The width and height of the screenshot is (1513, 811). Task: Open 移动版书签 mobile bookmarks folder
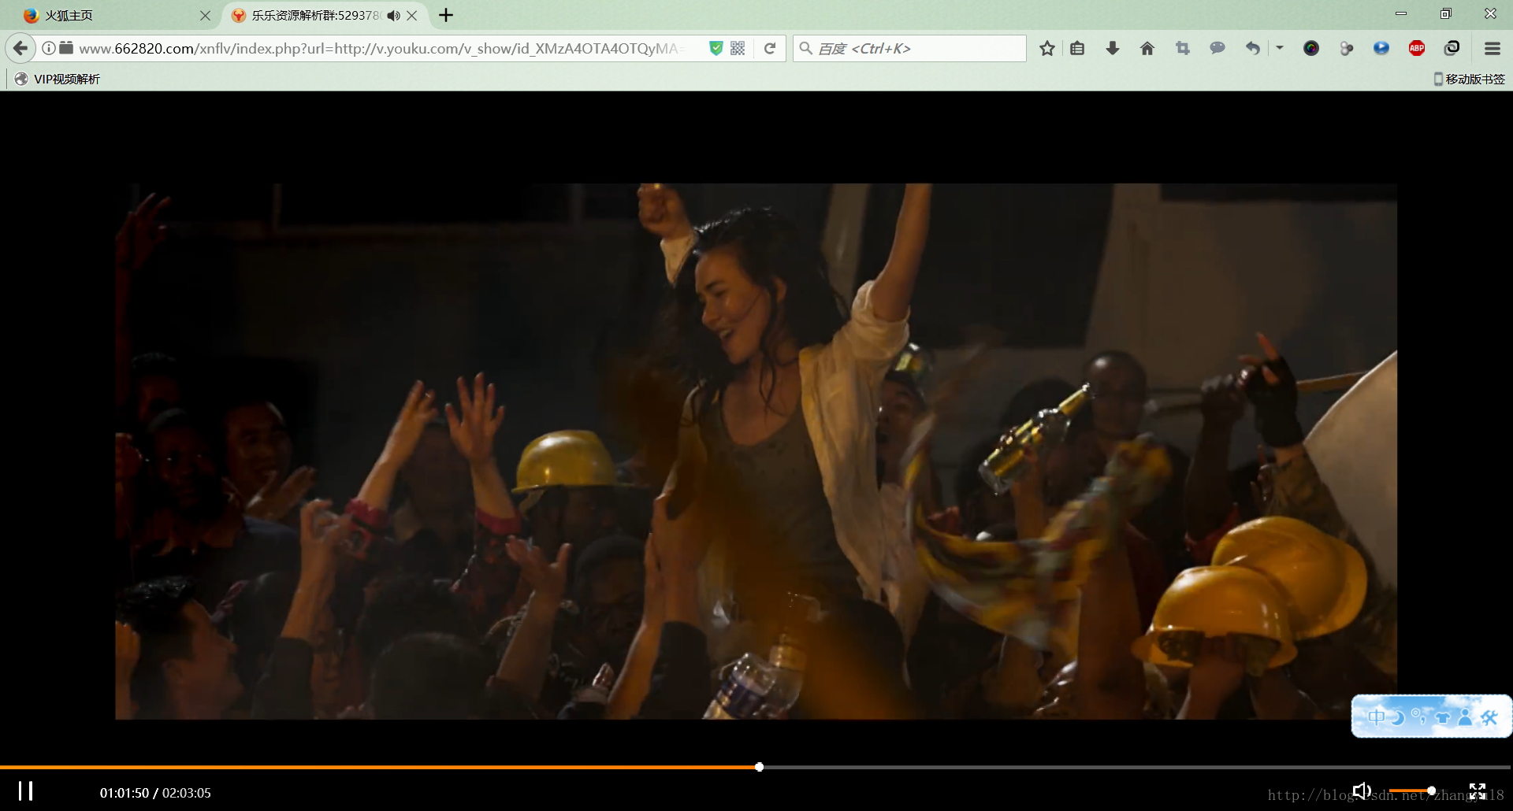point(1469,79)
